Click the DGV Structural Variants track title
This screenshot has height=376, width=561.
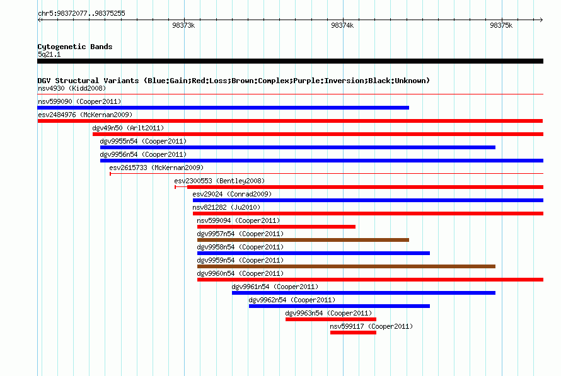pos(233,81)
